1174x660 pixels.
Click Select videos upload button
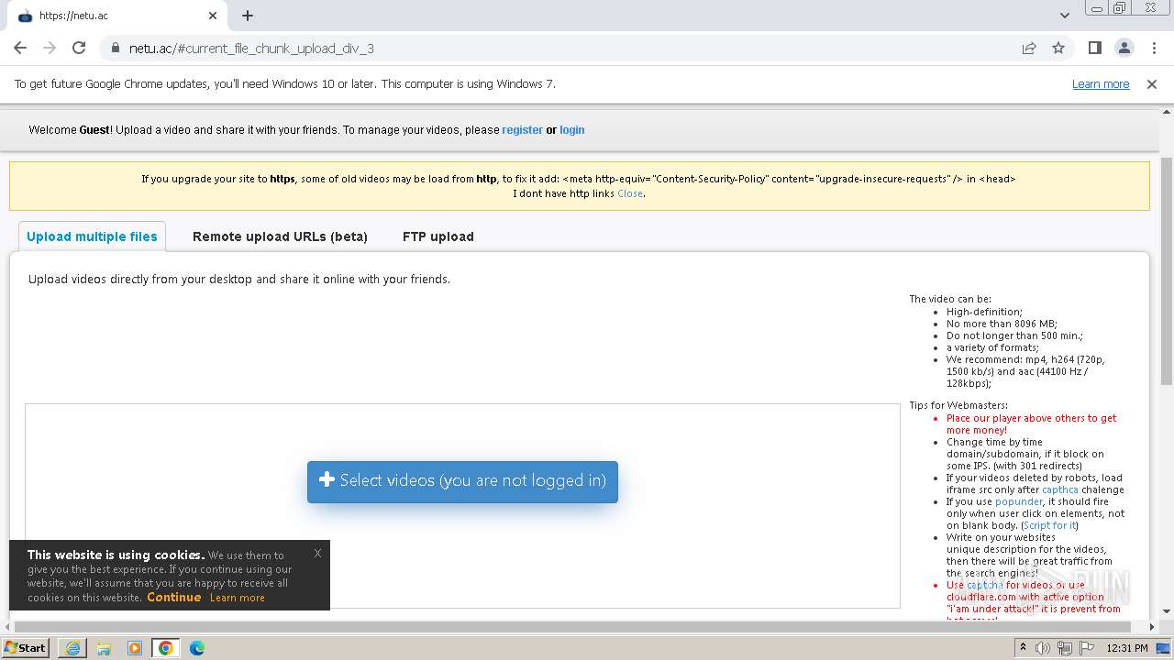pyautogui.click(x=462, y=481)
